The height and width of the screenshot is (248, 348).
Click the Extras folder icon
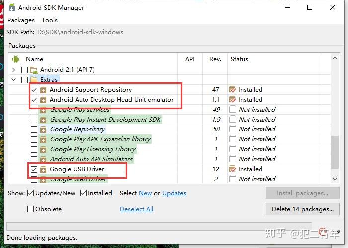click(34, 80)
